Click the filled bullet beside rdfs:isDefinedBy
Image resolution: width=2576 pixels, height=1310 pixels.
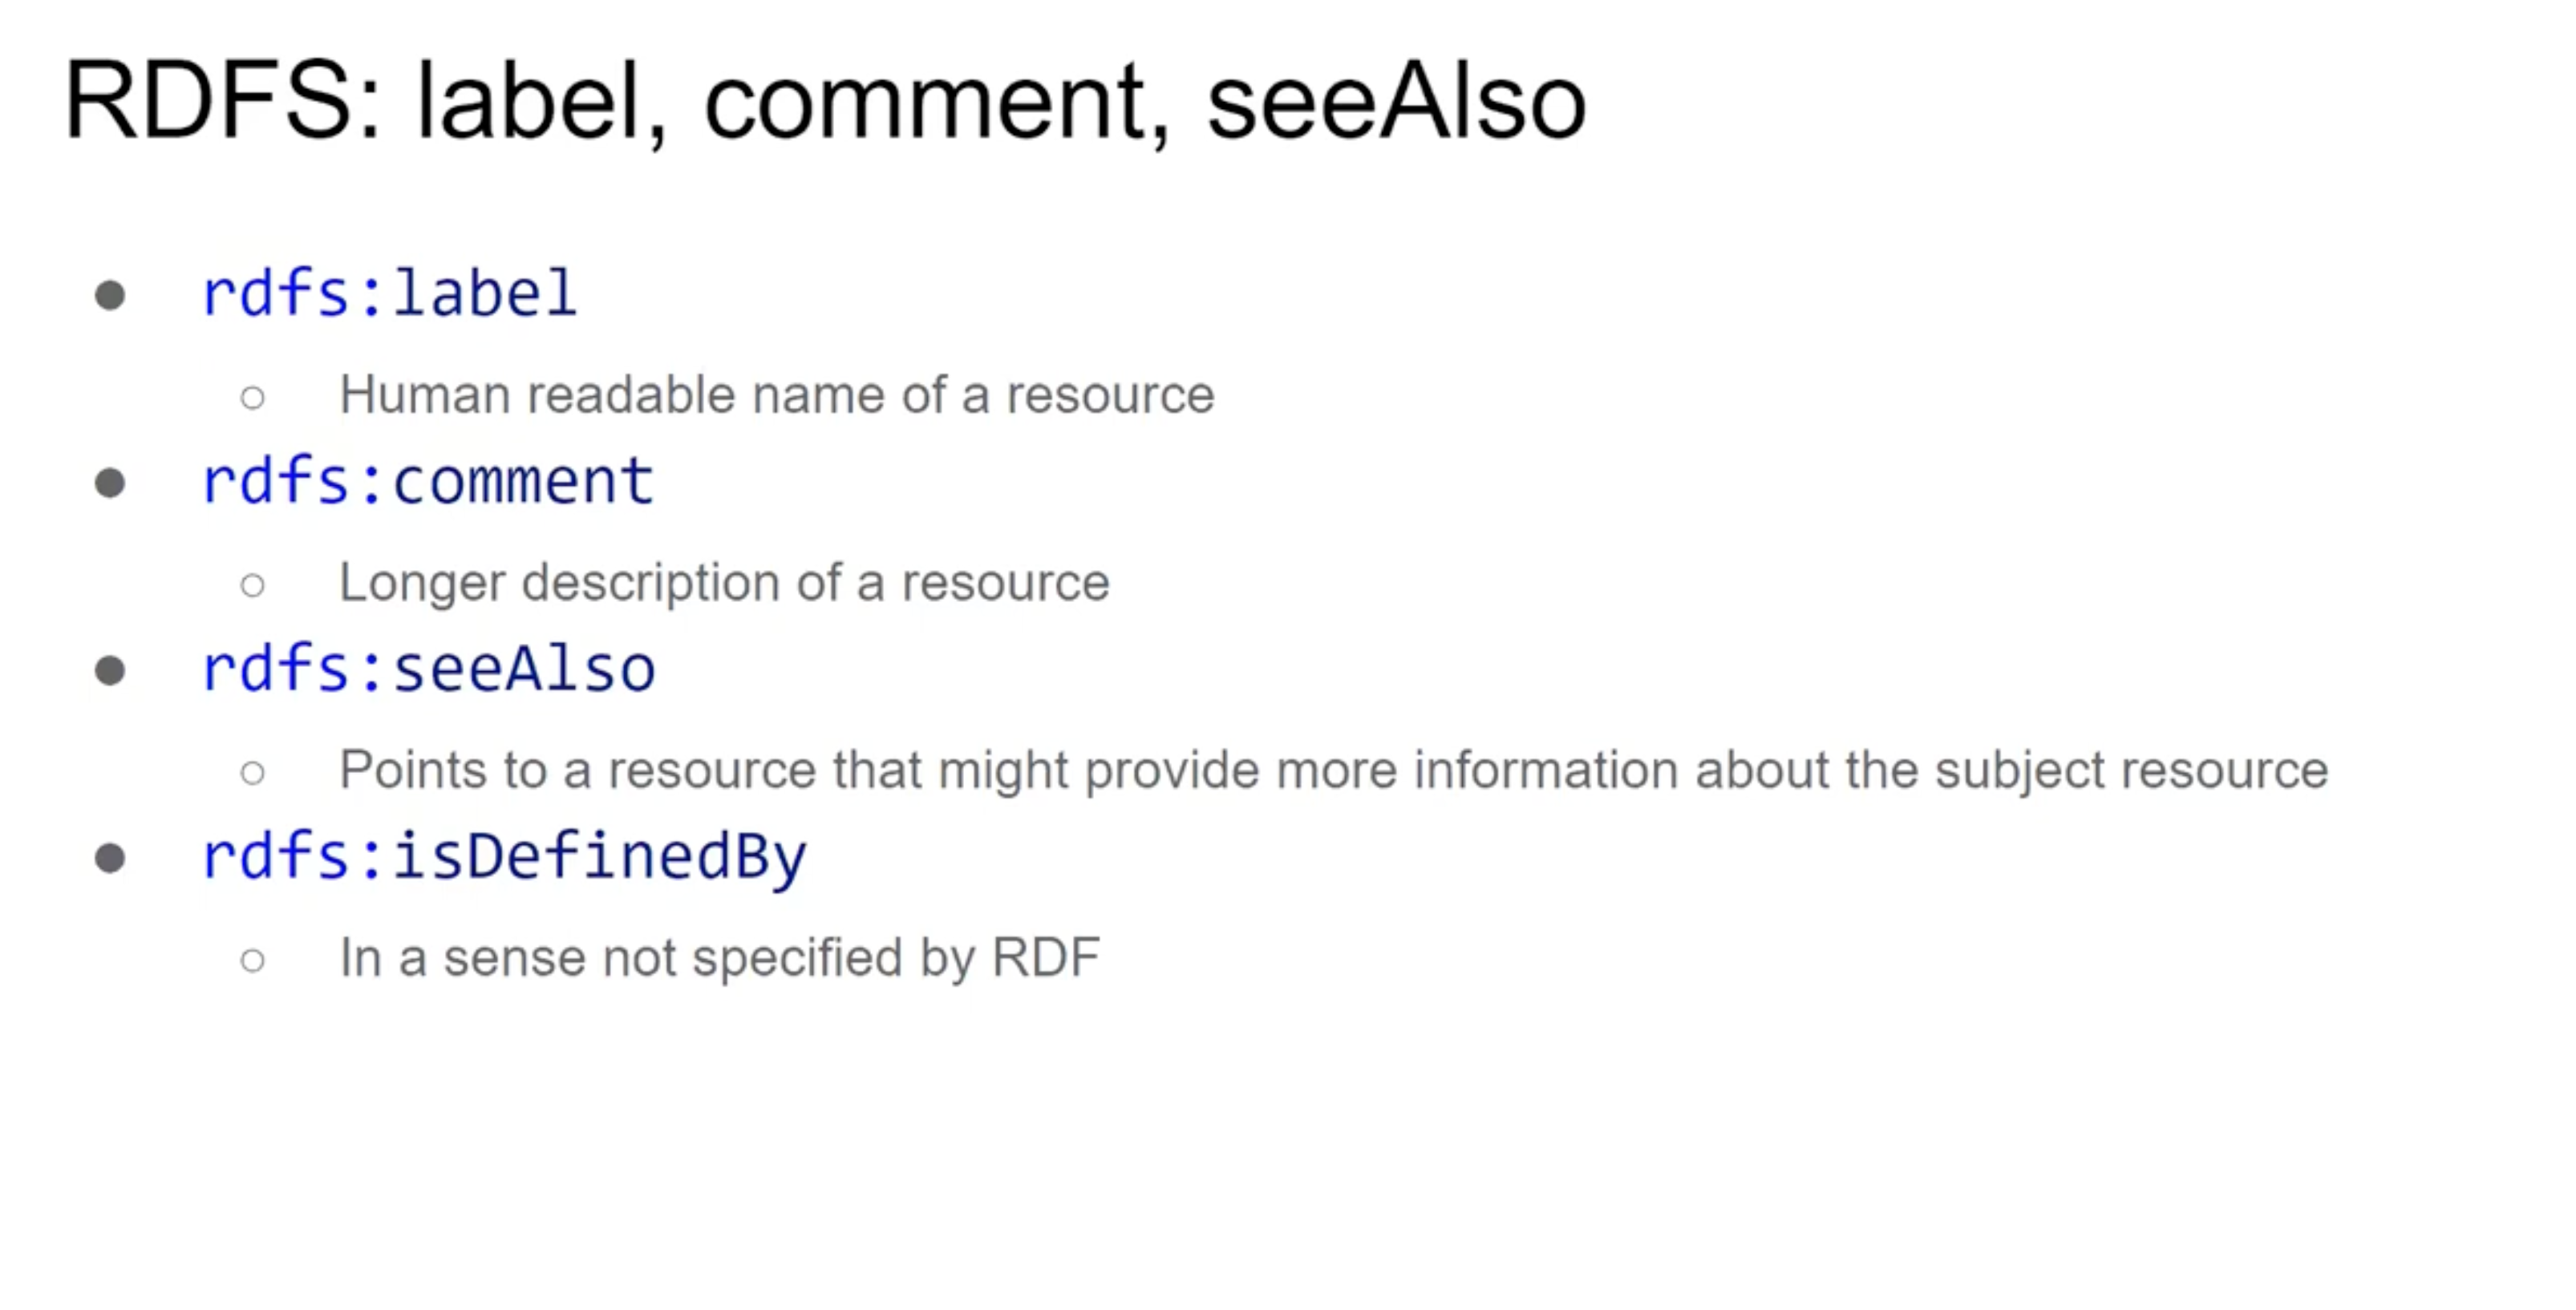pos(110,858)
